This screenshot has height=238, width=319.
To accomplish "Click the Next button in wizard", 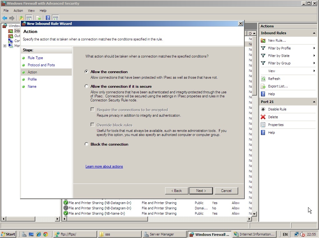I will tap(201, 191).
